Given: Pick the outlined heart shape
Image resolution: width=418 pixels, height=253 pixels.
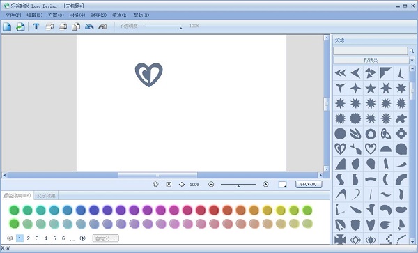Looking at the screenshot, I should click(371, 148).
